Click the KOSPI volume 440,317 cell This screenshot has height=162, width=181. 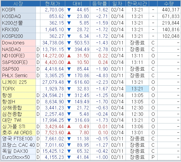(169, 10)
